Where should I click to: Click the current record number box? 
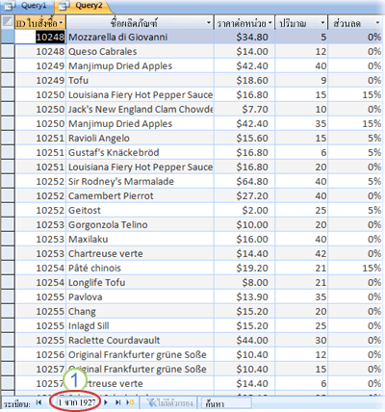(x=77, y=402)
